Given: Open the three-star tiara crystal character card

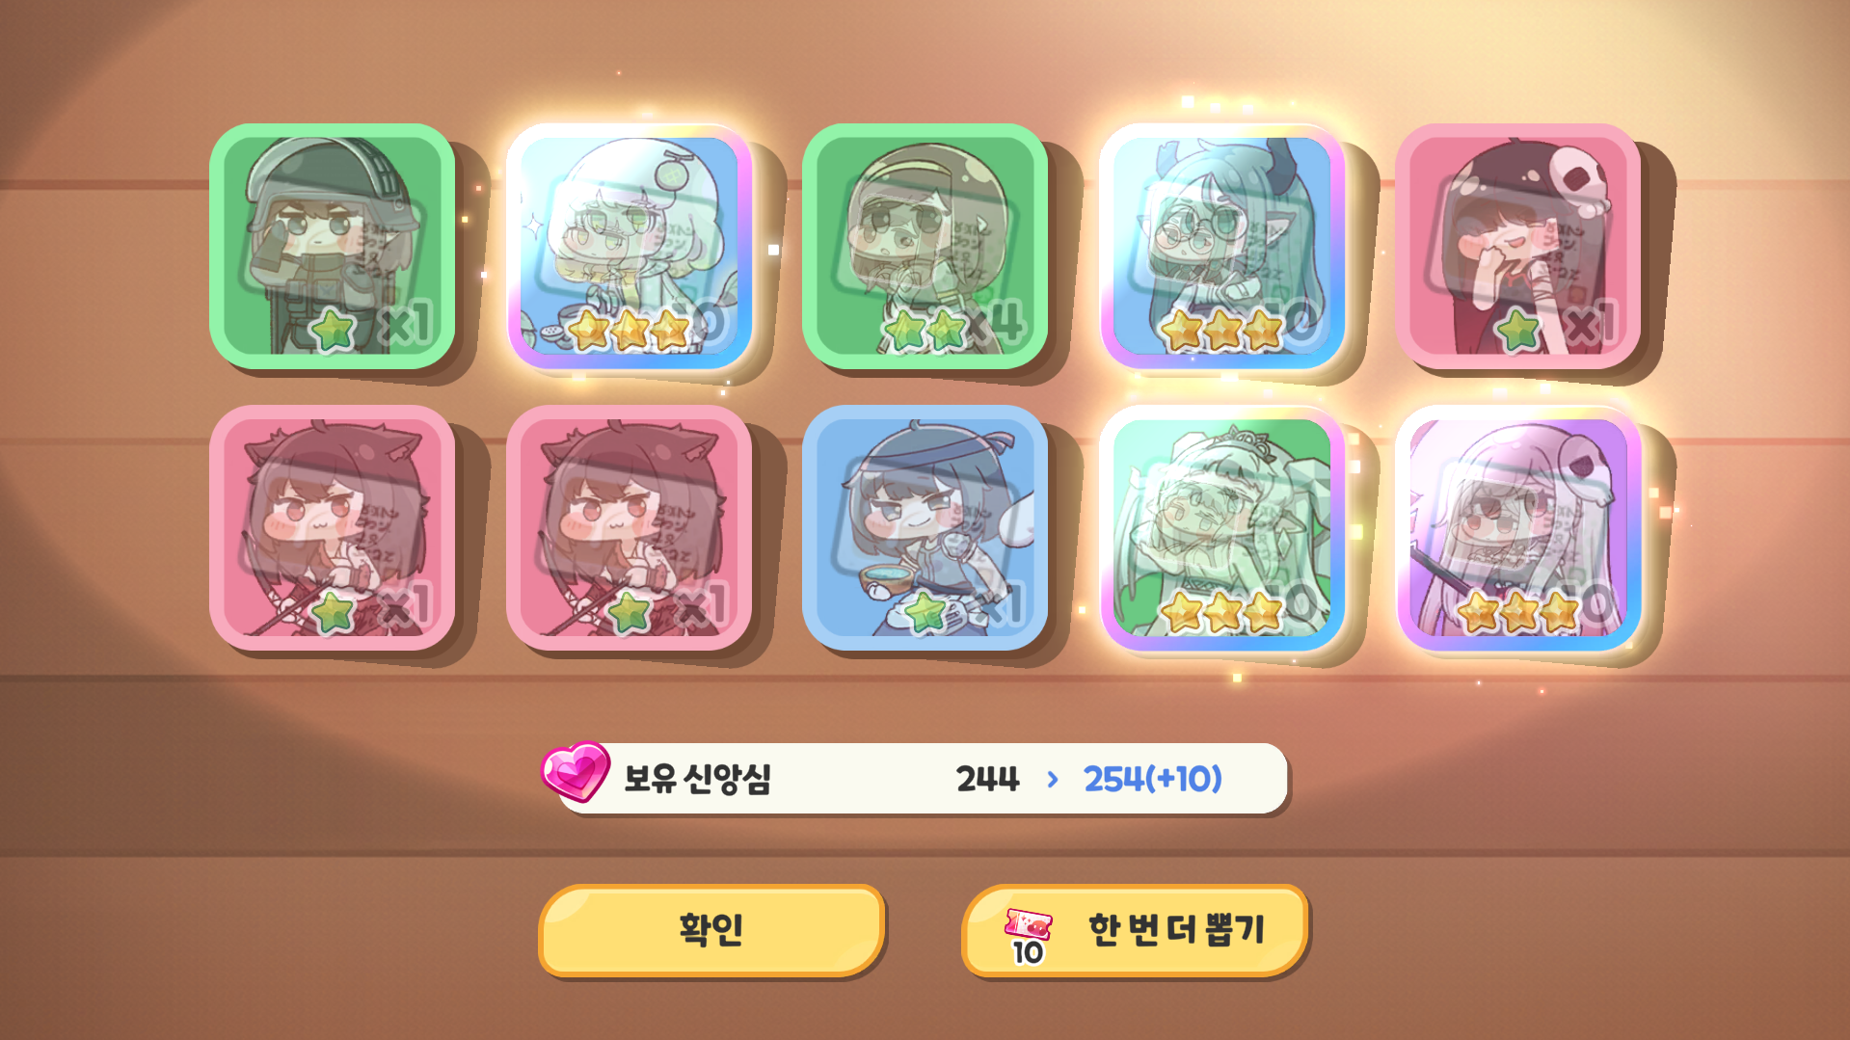Looking at the screenshot, I should coord(1221,527).
